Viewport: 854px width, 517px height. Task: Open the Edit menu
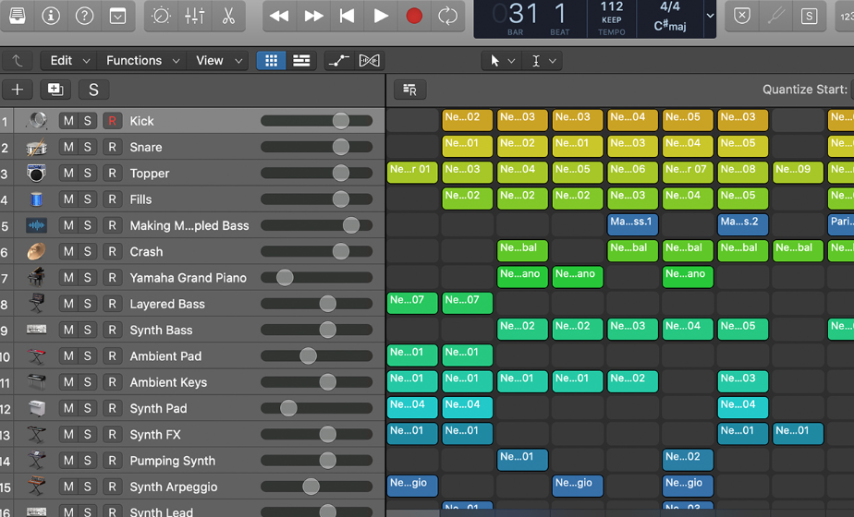[69, 60]
